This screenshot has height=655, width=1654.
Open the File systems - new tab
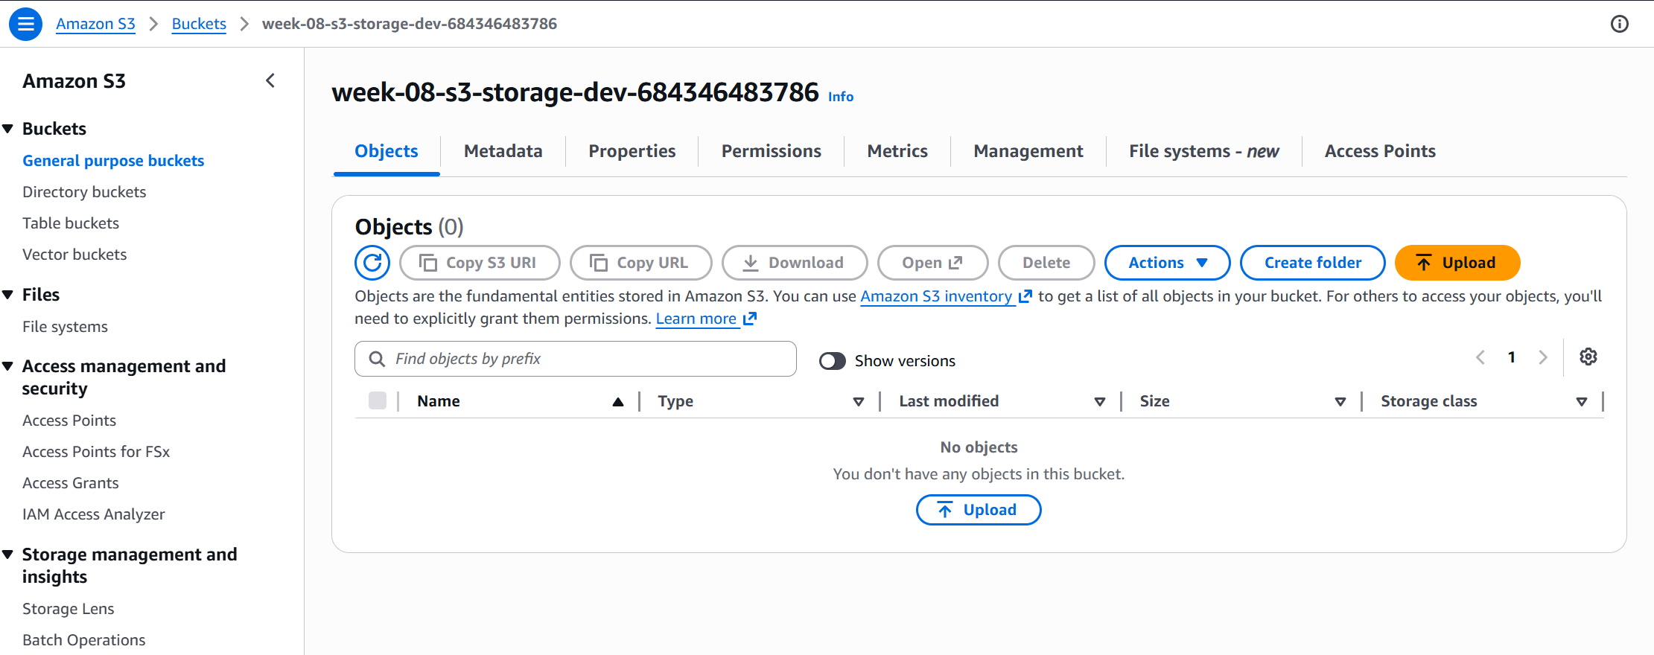pyautogui.click(x=1204, y=151)
